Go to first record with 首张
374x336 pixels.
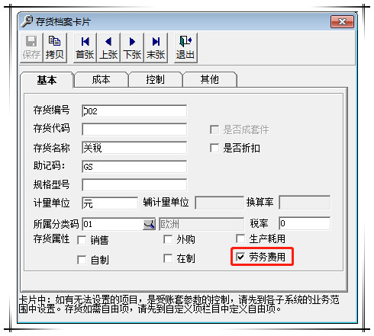(85, 47)
